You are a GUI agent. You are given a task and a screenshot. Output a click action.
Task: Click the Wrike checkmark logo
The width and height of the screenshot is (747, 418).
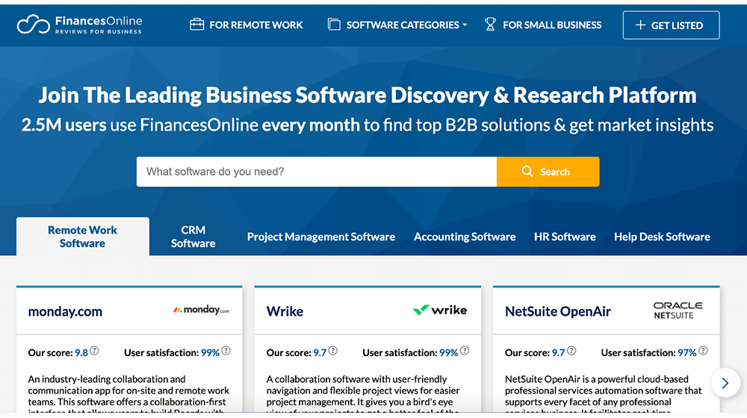coord(440,310)
